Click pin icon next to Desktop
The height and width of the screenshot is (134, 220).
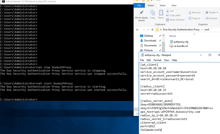[x=160, y=36]
